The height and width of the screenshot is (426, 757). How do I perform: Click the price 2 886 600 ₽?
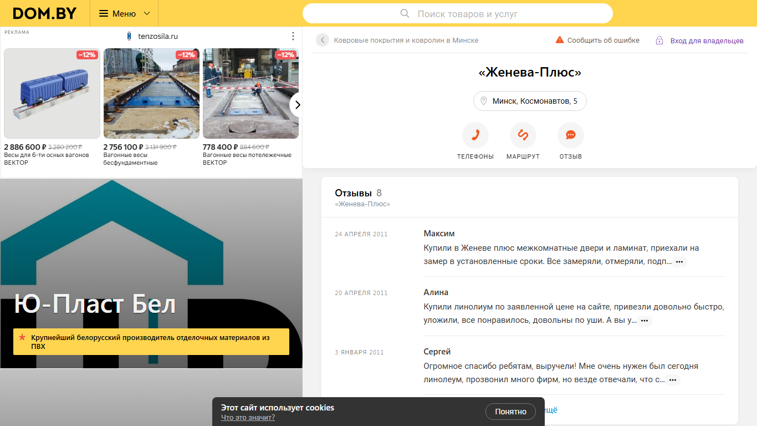tap(25, 147)
